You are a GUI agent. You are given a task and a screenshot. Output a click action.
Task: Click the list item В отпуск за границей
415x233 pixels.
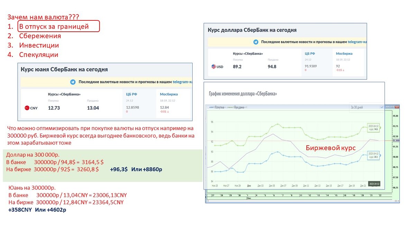(x=54, y=26)
